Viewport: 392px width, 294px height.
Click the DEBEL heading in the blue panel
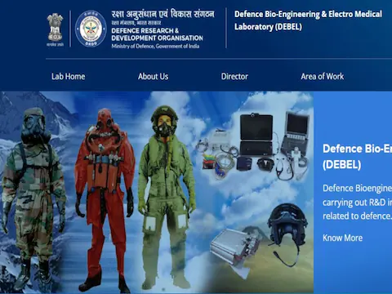tap(357, 157)
